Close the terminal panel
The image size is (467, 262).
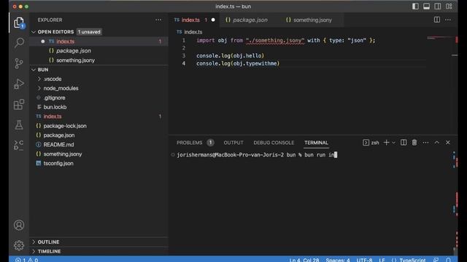[447, 143]
